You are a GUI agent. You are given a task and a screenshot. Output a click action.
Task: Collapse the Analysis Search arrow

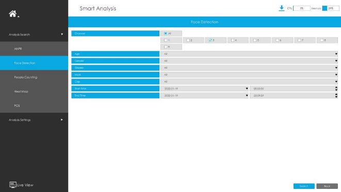pyautogui.click(x=62, y=35)
